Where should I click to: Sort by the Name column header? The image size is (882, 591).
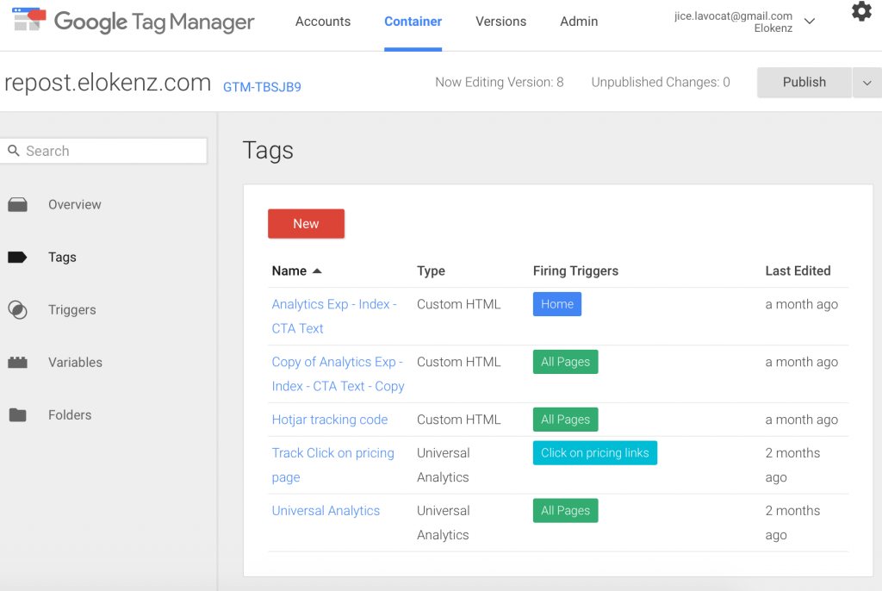pyautogui.click(x=289, y=271)
